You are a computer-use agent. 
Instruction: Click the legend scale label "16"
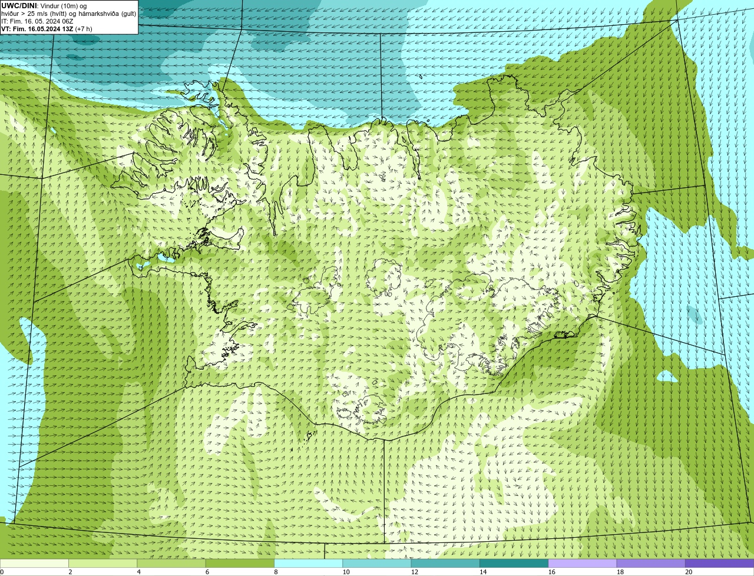(551, 572)
